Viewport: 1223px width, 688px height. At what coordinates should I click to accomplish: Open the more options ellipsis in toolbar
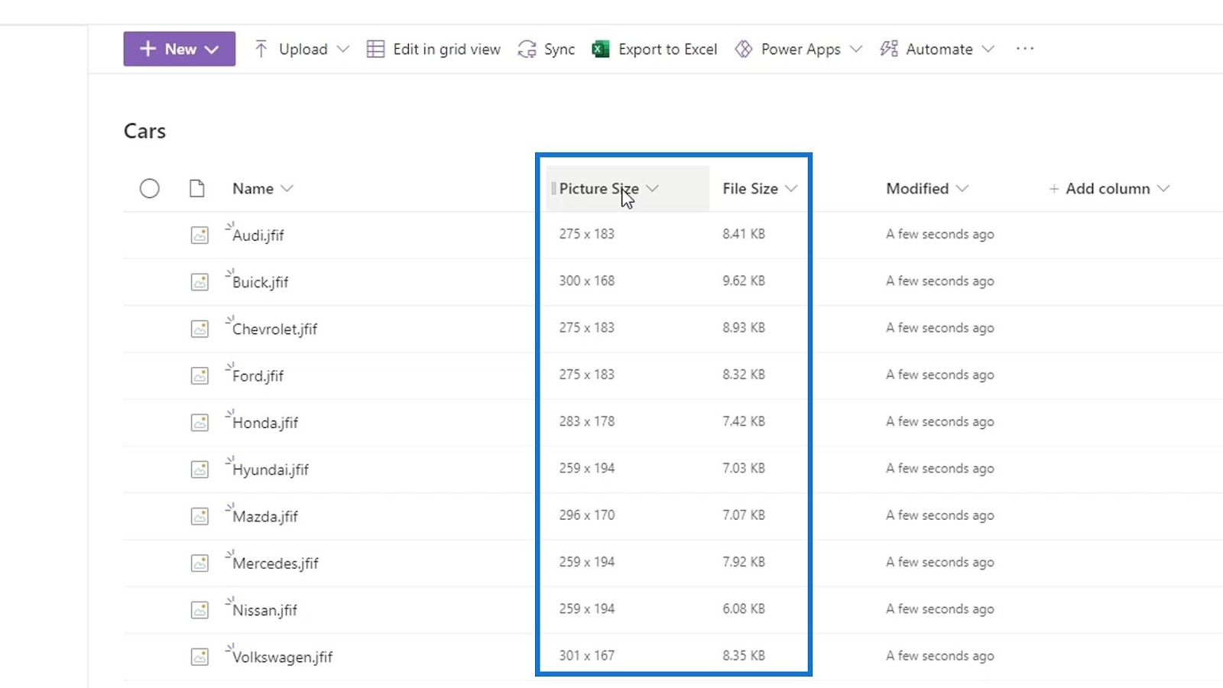1025,49
